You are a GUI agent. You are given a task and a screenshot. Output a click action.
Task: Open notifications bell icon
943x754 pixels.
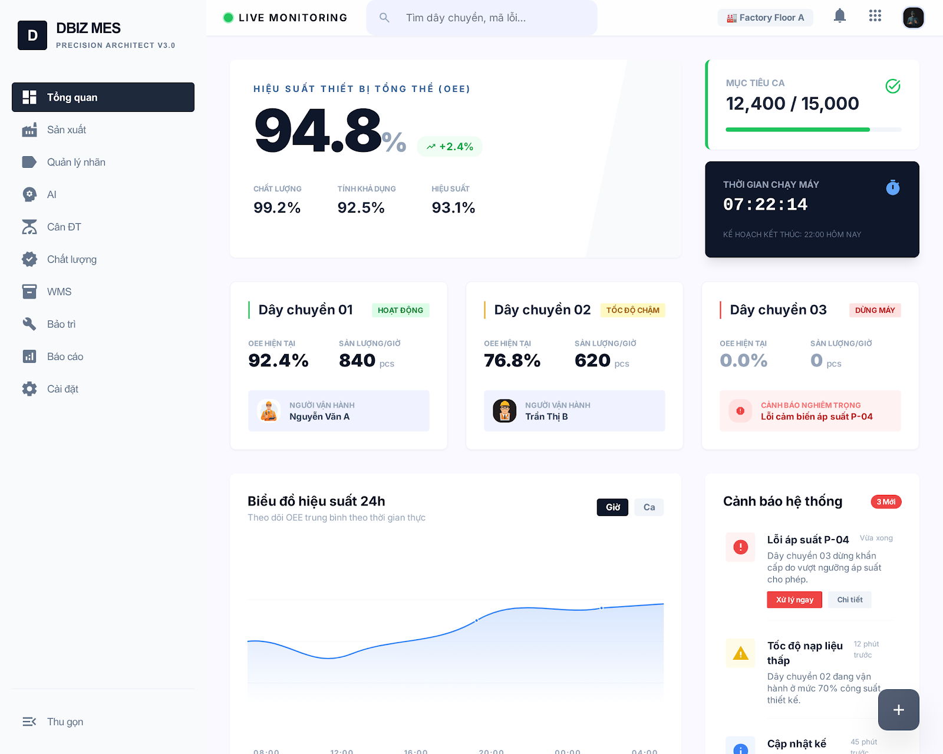[x=840, y=16]
